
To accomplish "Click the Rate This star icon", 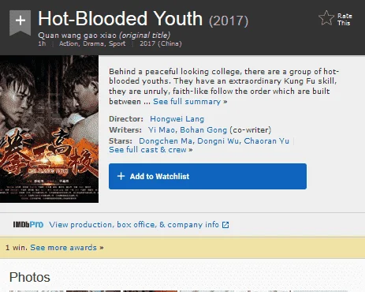I will tap(326, 18).
